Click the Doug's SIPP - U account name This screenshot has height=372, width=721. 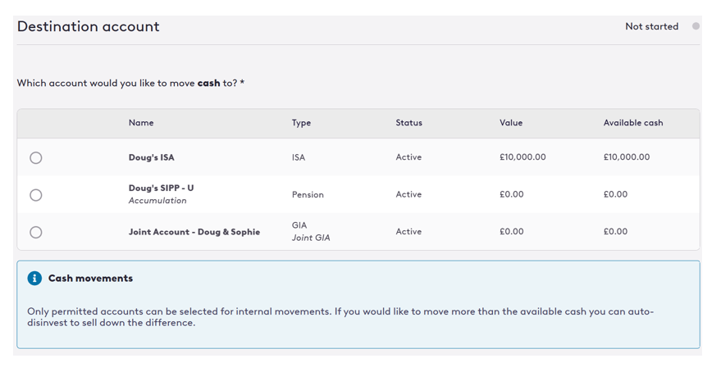tap(162, 188)
